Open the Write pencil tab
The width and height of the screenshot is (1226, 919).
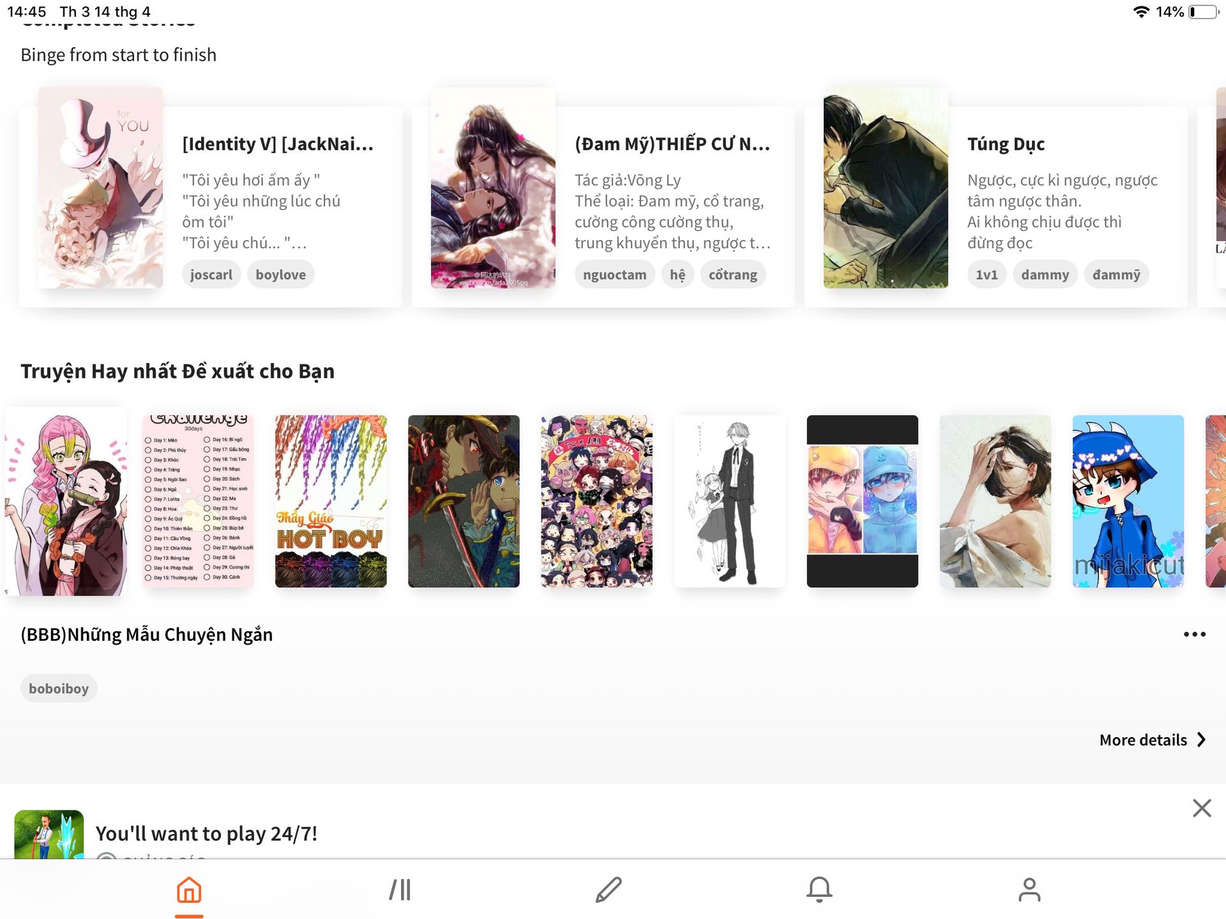[609, 890]
